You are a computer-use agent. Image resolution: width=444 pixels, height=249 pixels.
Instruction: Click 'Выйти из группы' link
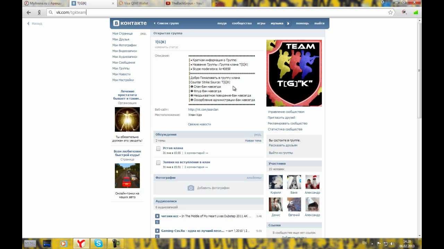281,153
